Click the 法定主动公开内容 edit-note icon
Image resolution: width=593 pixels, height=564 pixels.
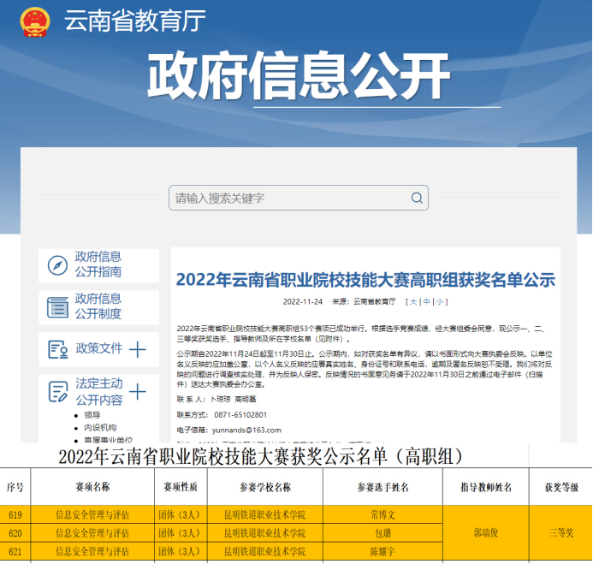pyautogui.click(x=57, y=391)
